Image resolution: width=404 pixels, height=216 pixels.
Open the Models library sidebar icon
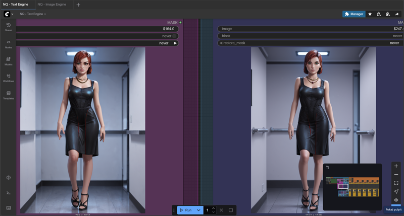(9, 61)
